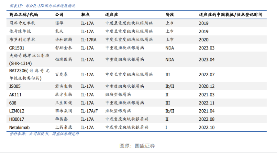Click indication 中或重度斑块状银屑病 in HB0017 row
The width and height of the screenshot is (277, 153).
127,119
